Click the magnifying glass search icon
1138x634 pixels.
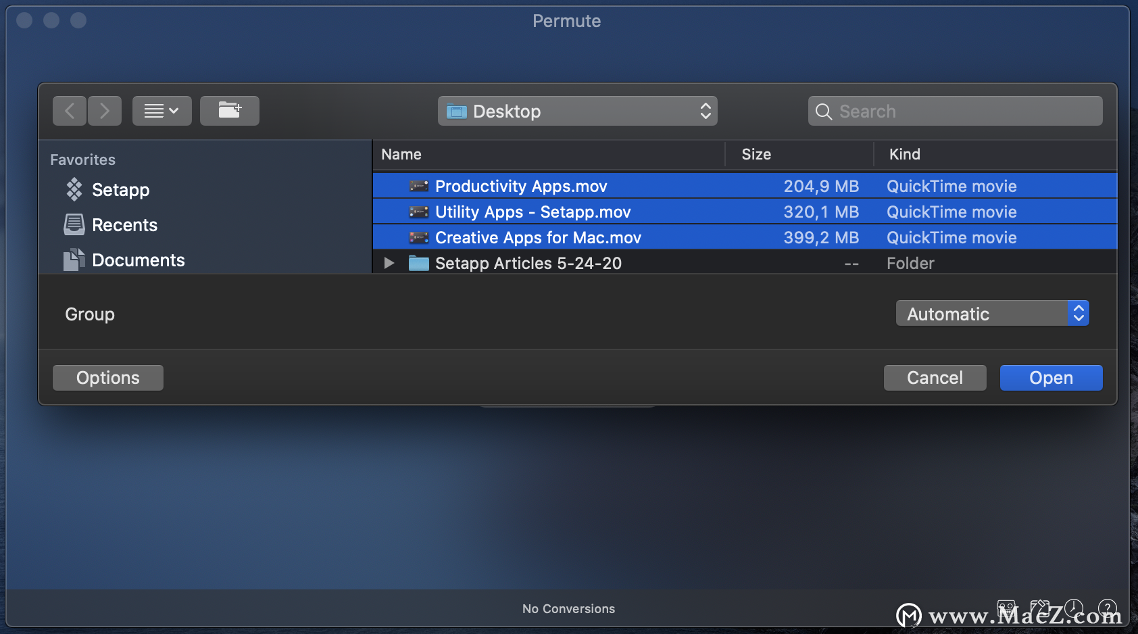click(824, 112)
